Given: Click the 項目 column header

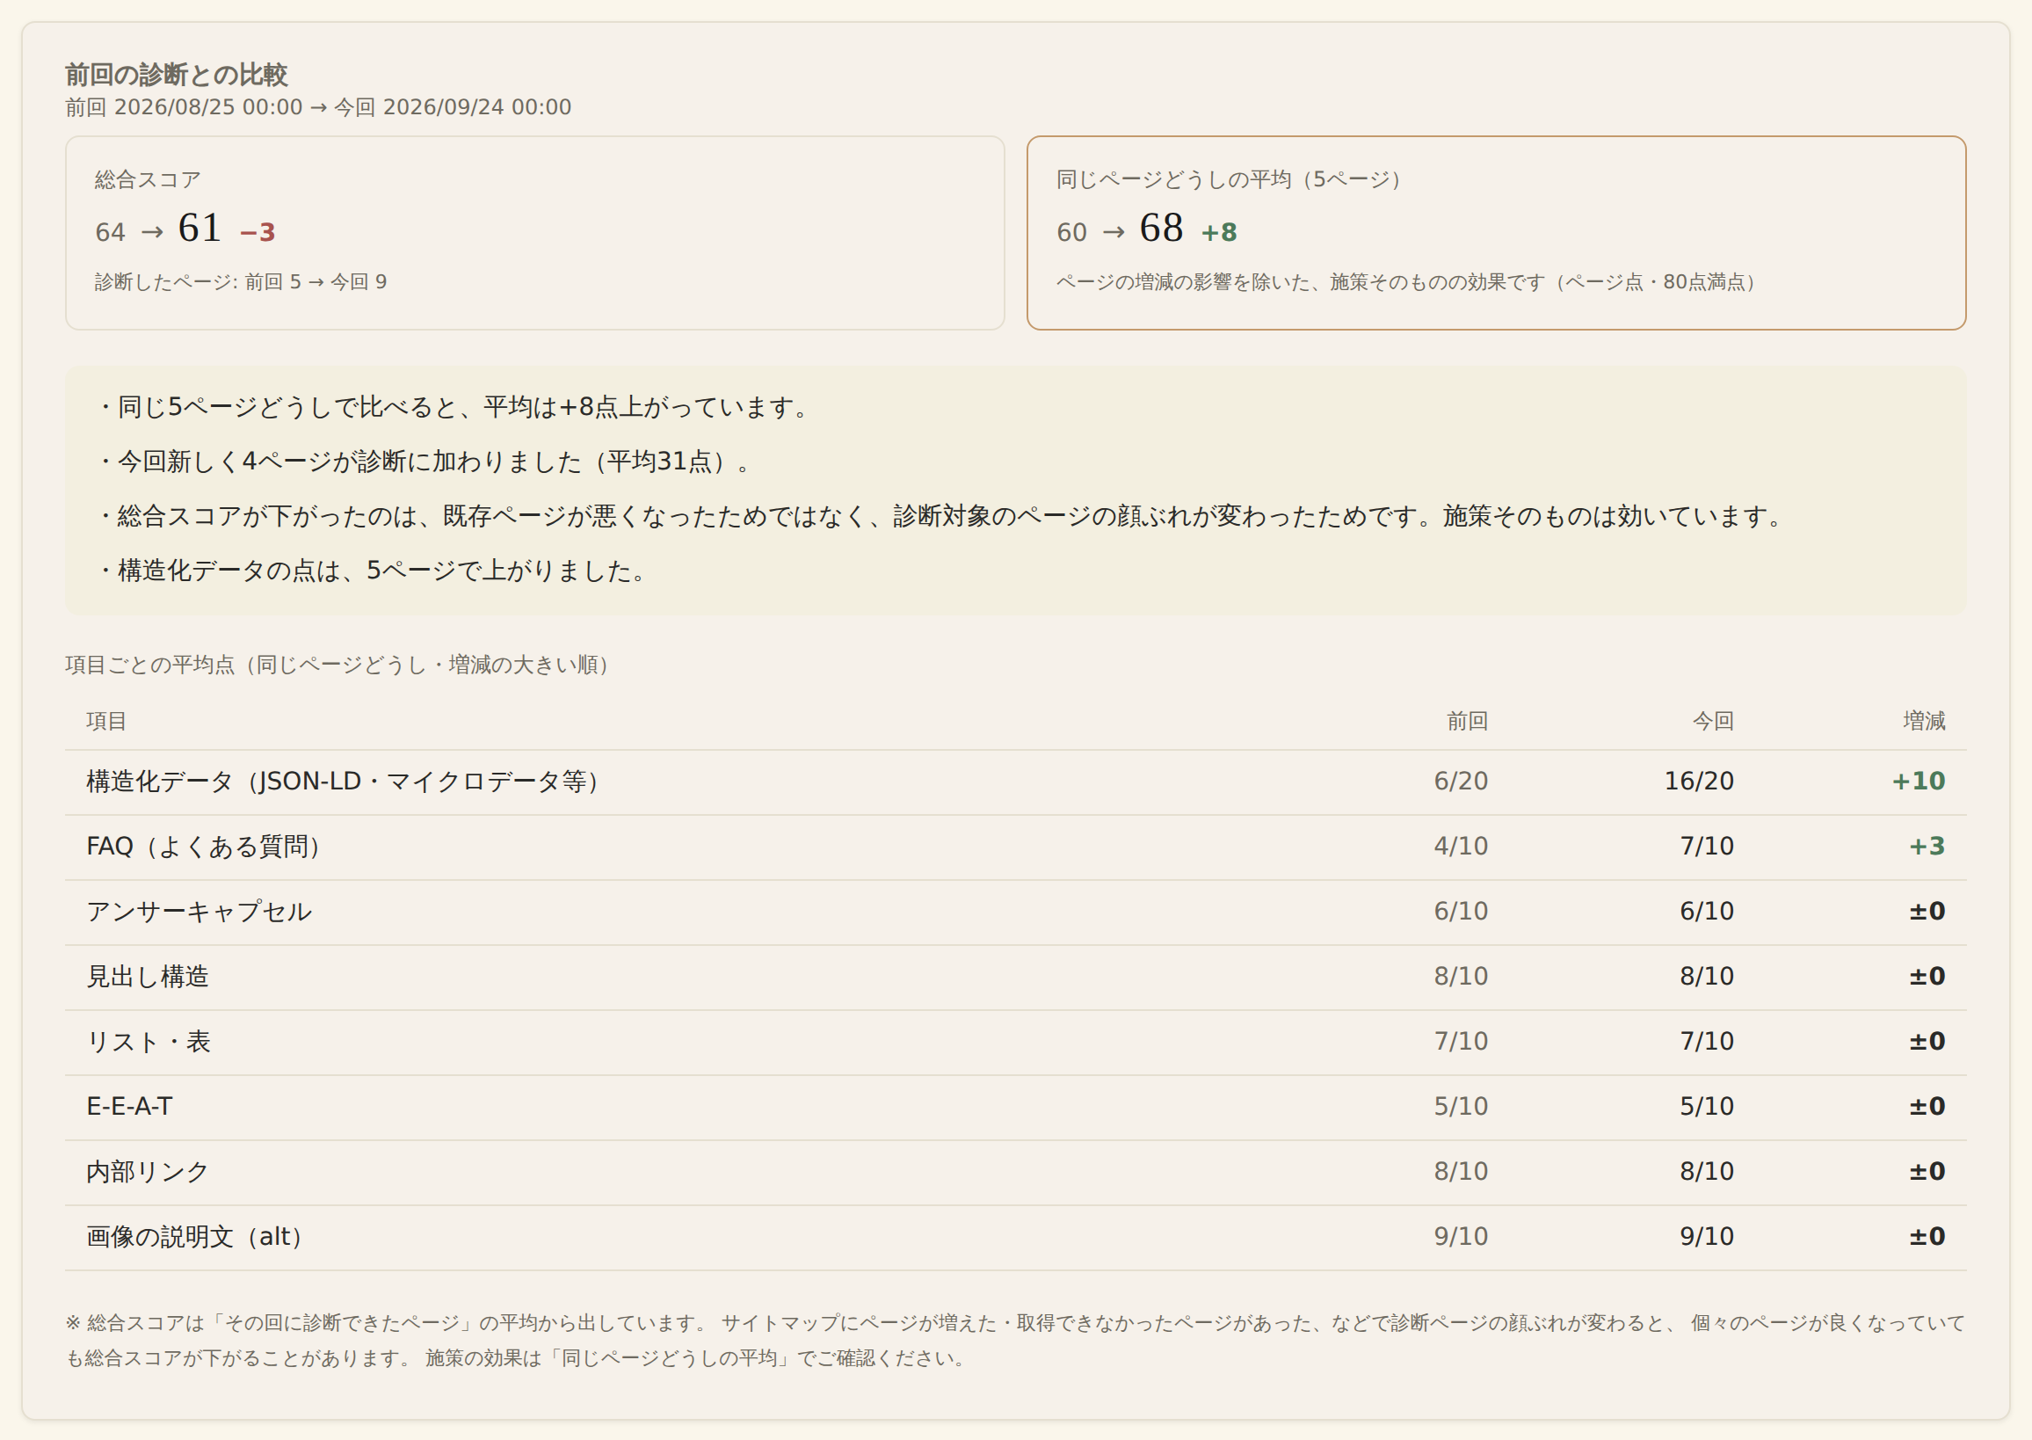Looking at the screenshot, I should (106, 721).
